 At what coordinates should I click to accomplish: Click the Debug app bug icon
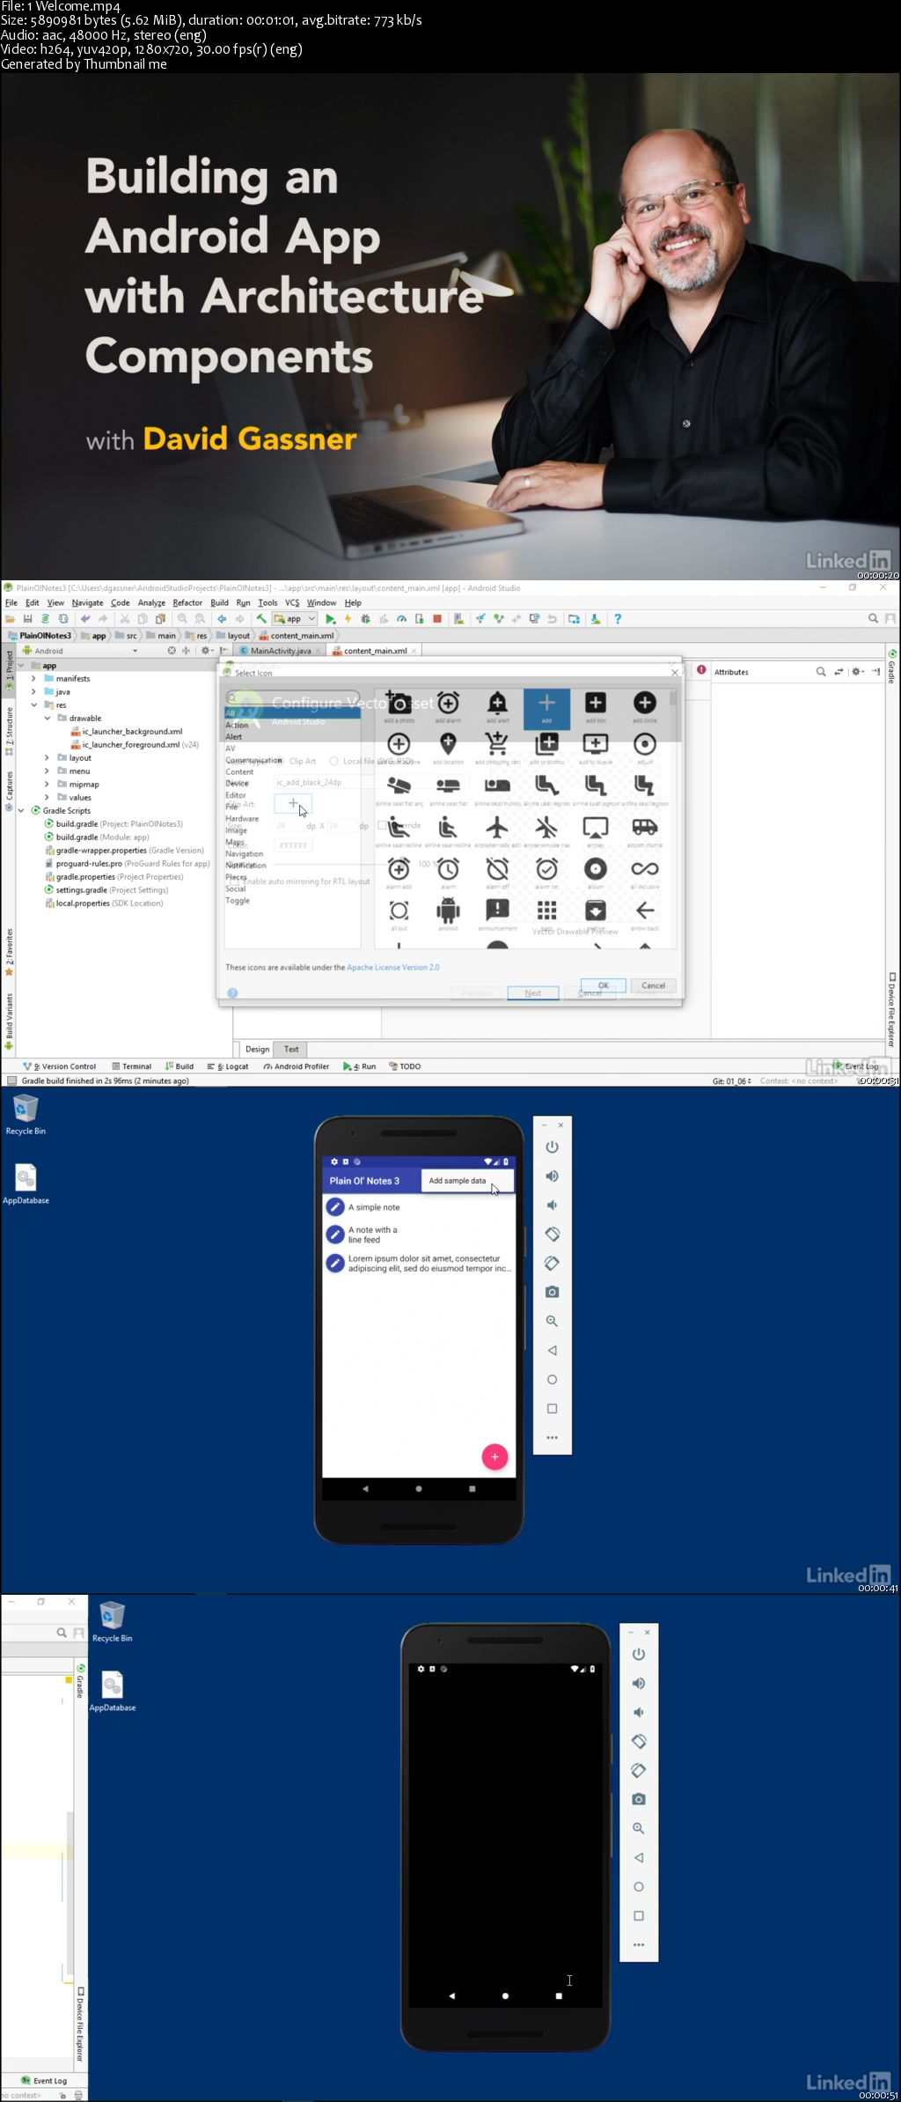tap(366, 619)
